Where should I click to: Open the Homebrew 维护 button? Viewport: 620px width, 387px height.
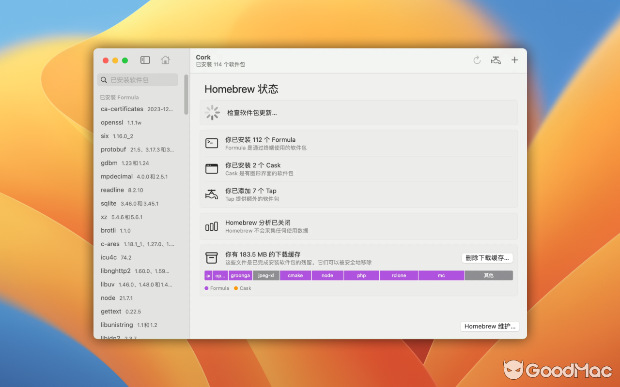[490, 327]
